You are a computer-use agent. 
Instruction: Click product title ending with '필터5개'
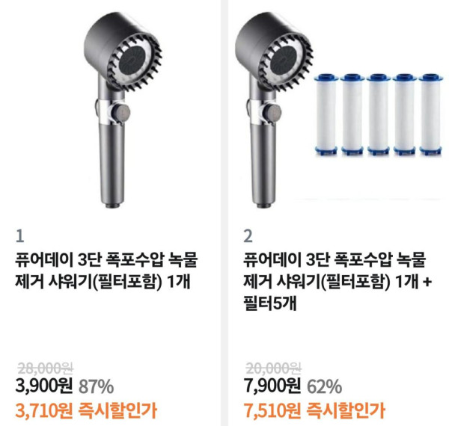click(x=337, y=282)
